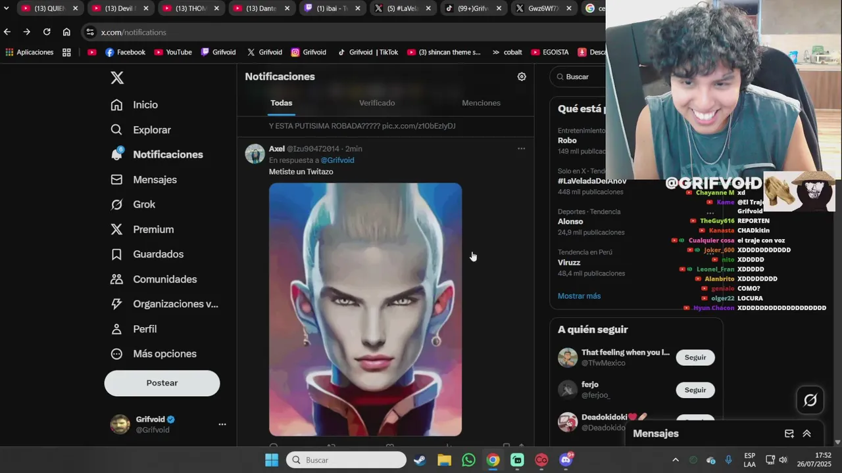
Task: Switch to the #LaVelada browser tab
Action: 403,9
